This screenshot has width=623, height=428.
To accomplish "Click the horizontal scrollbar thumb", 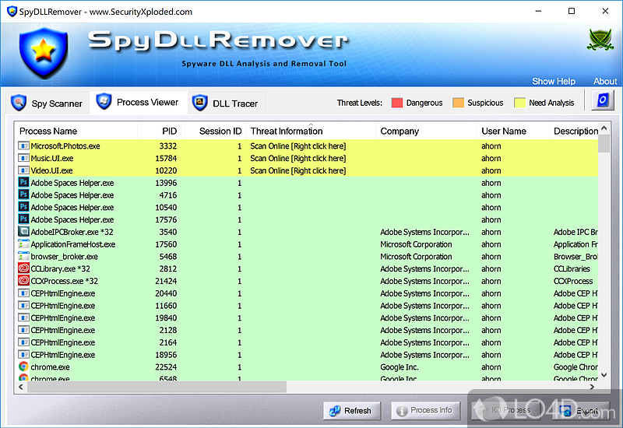I will click(157, 387).
